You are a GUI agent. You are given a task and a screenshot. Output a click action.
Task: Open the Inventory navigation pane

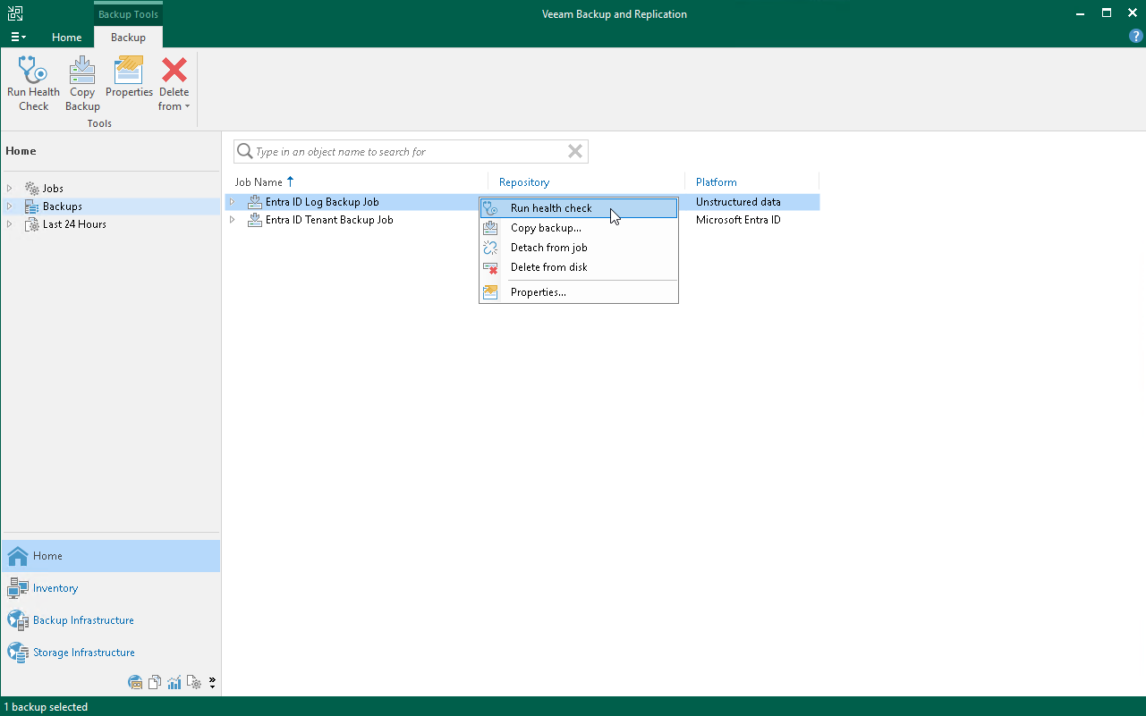(110, 588)
